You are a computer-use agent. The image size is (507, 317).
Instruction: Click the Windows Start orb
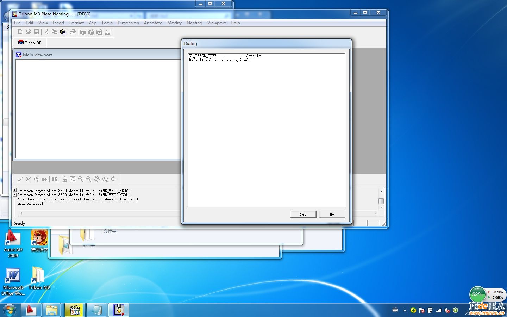[x=10, y=310]
